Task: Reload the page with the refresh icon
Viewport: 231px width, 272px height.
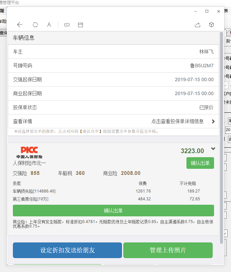Action: (35, 25)
